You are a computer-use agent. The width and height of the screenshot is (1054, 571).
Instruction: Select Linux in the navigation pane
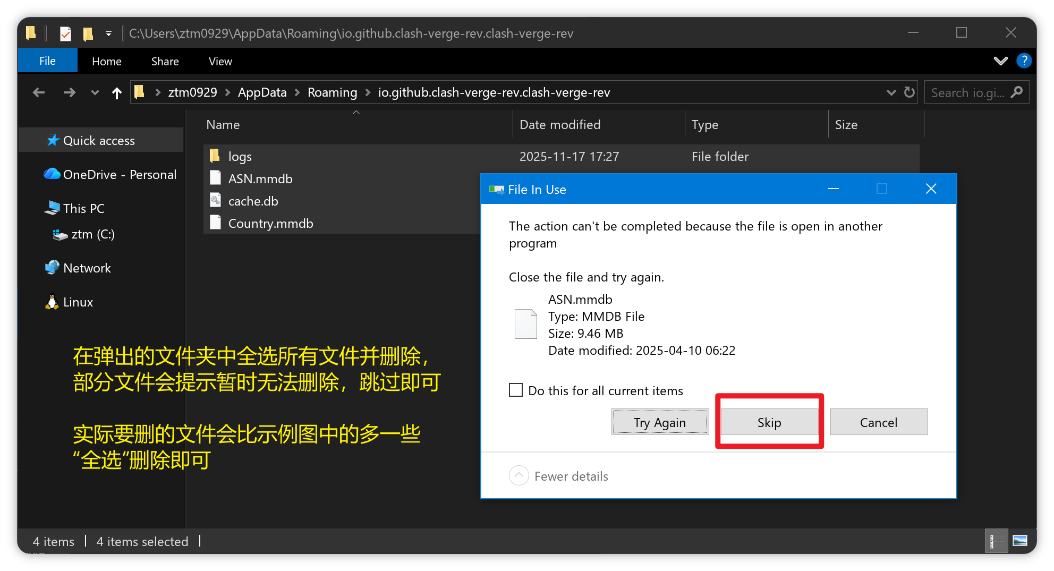pyautogui.click(x=78, y=302)
